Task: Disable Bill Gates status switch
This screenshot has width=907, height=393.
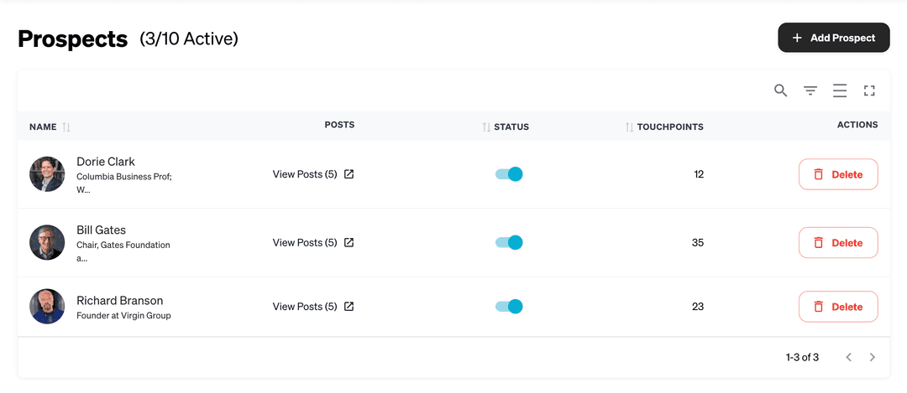Action: click(x=509, y=243)
